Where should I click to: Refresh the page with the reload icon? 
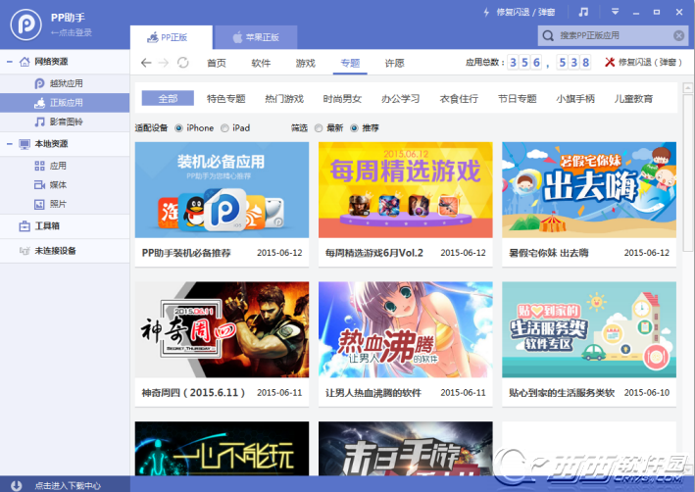(x=183, y=63)
